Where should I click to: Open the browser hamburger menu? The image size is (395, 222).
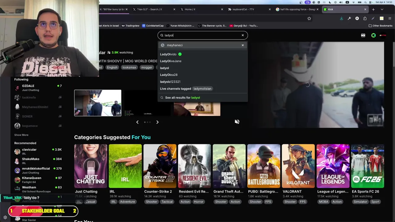pos(390,18)
